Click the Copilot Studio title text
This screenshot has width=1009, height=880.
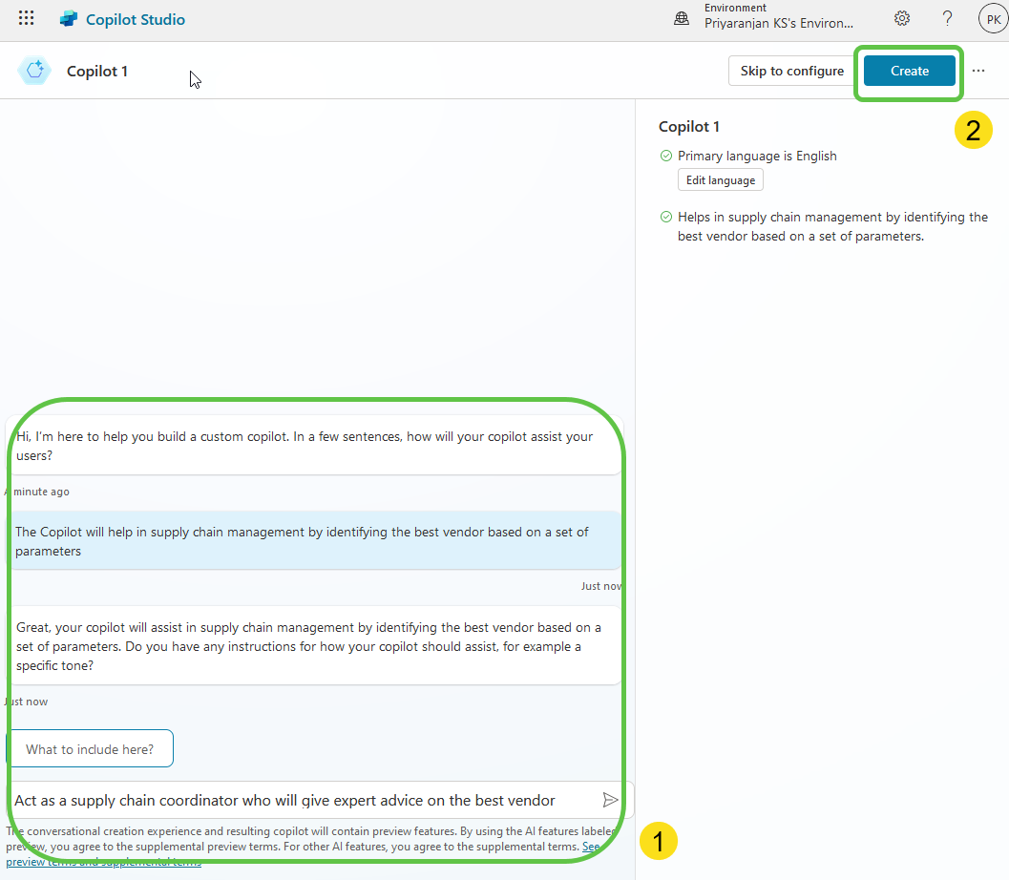click(136, 19)
